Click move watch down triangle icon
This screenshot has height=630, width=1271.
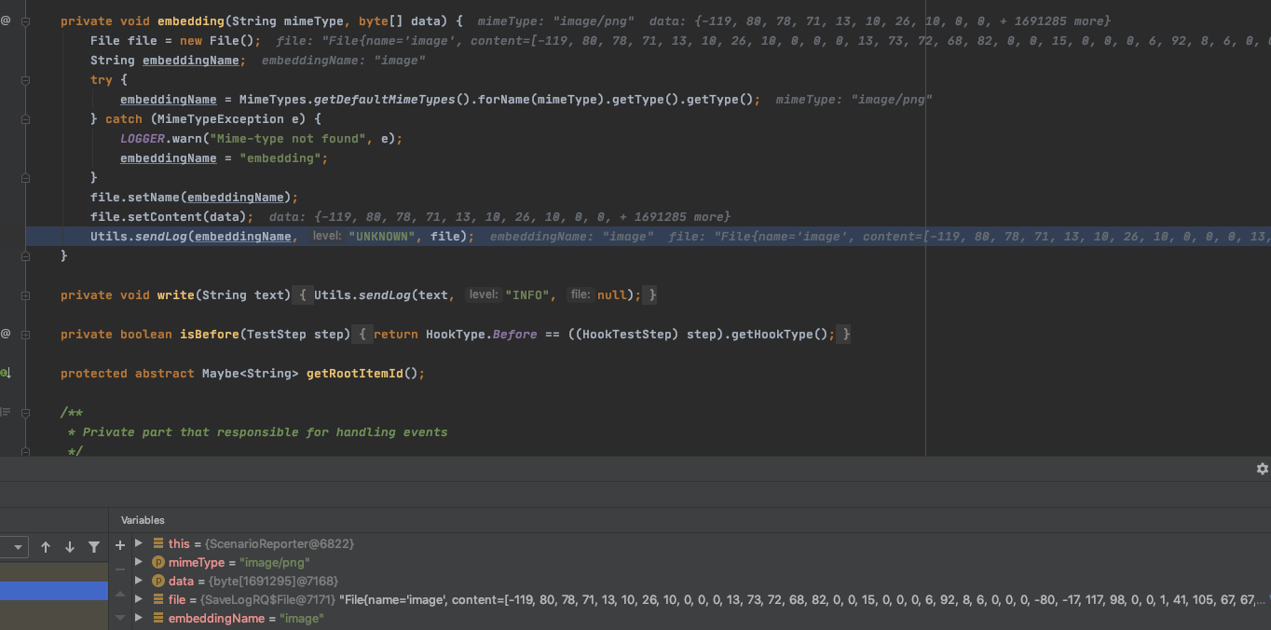(x=119, y=617)
